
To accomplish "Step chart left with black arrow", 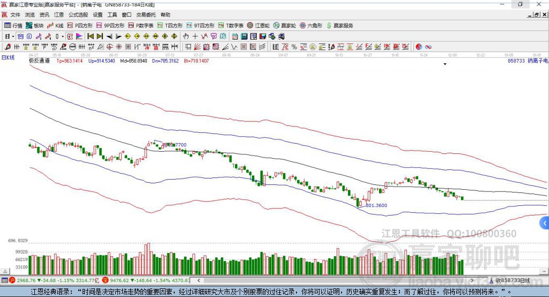I will point(109,36).
